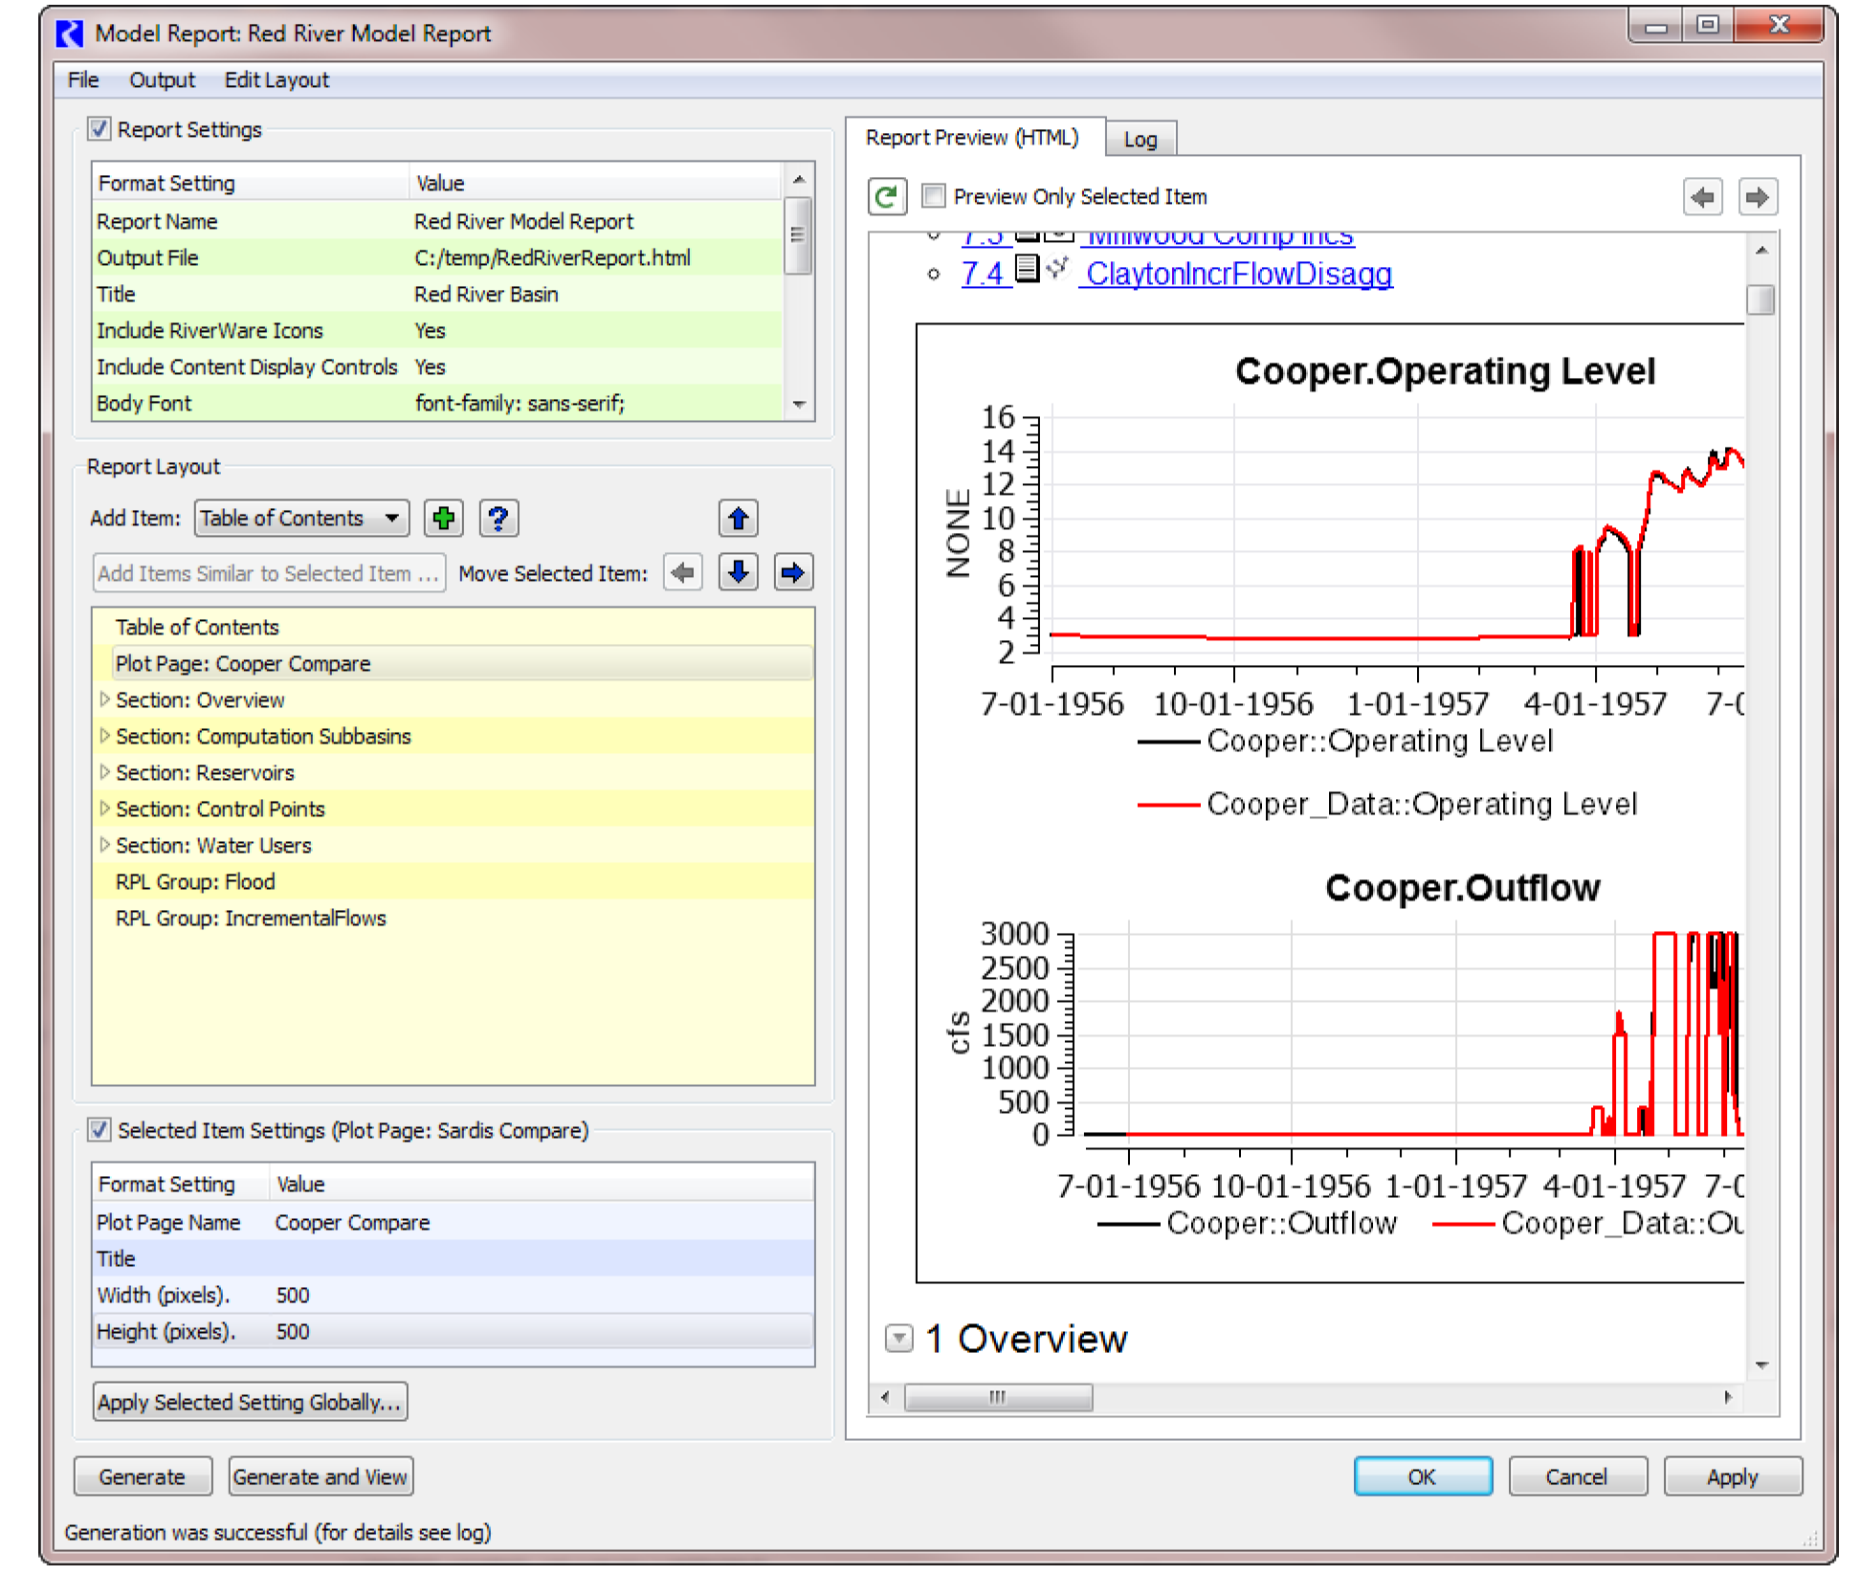Collapse the 1 Overview section in preview
Viewport: 1860px width, 1575px height.
tap(898, 1338)
